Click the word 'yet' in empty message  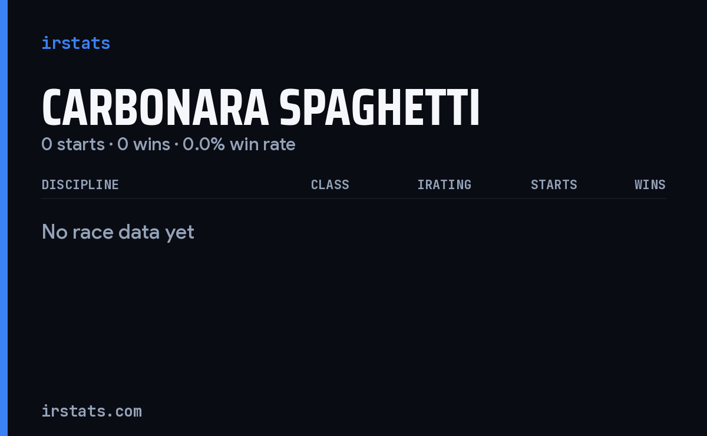[180, 233]
